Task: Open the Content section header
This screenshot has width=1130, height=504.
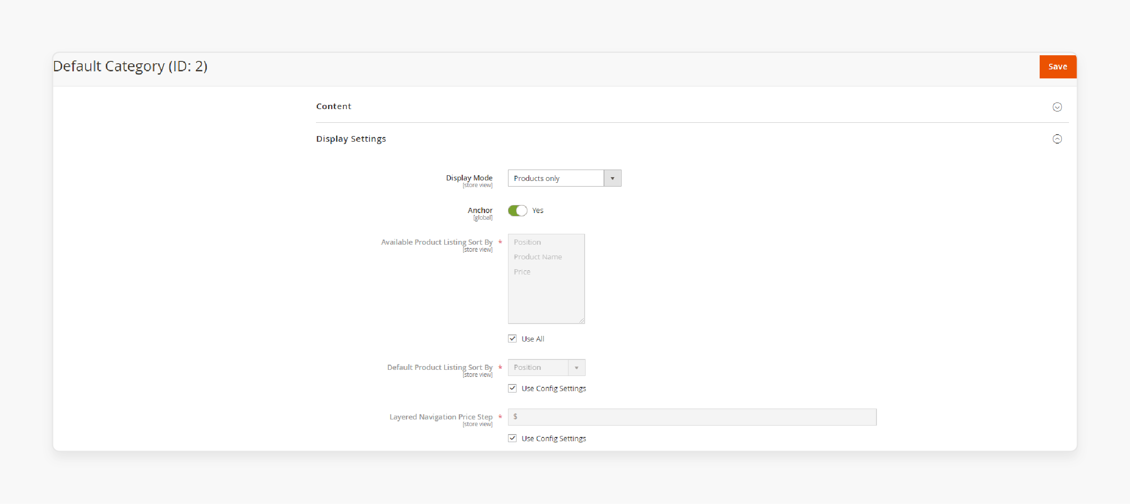Action: (692, 107)
